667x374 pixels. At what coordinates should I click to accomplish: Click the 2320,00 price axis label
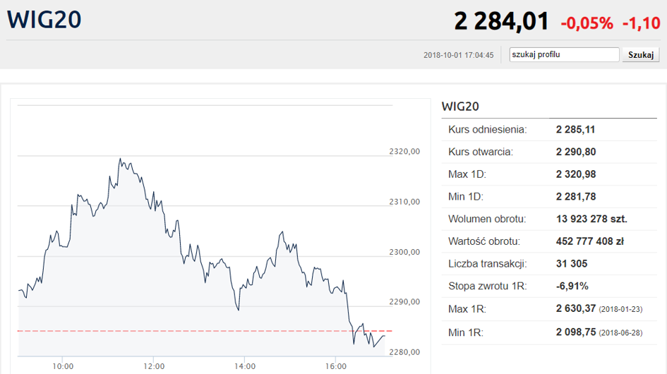(404, 151)
